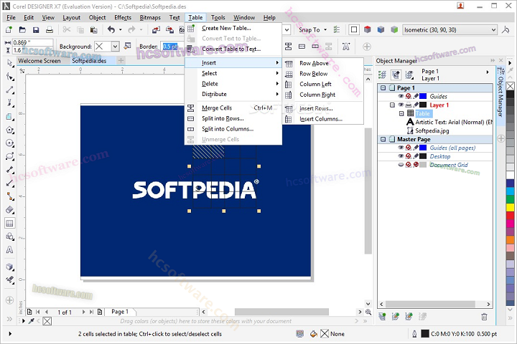Viewport: 517px width, 344px height.
Task: Click the Merge Cells icon in the Table menu
Action: coord(190,108)
